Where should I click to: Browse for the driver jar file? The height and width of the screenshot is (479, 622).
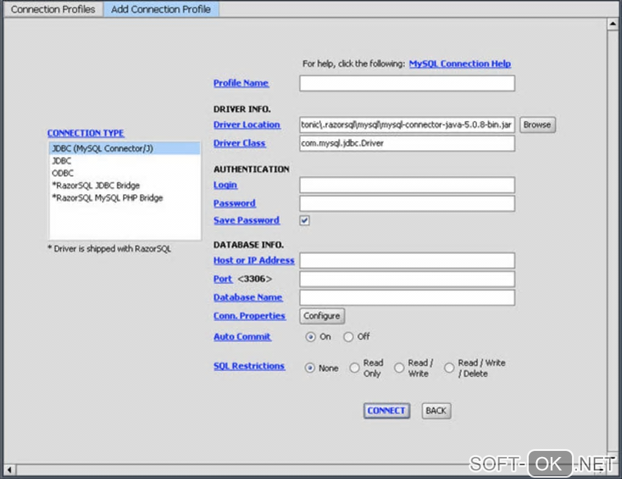pyautogui.click(x=537, y=125)
